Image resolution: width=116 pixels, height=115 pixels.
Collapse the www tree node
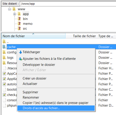pos(9,9)
